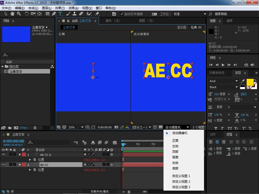Select the Pan Behind anchor tool
The width and height of the screenshot is (259, 194).
pos(39,14)
